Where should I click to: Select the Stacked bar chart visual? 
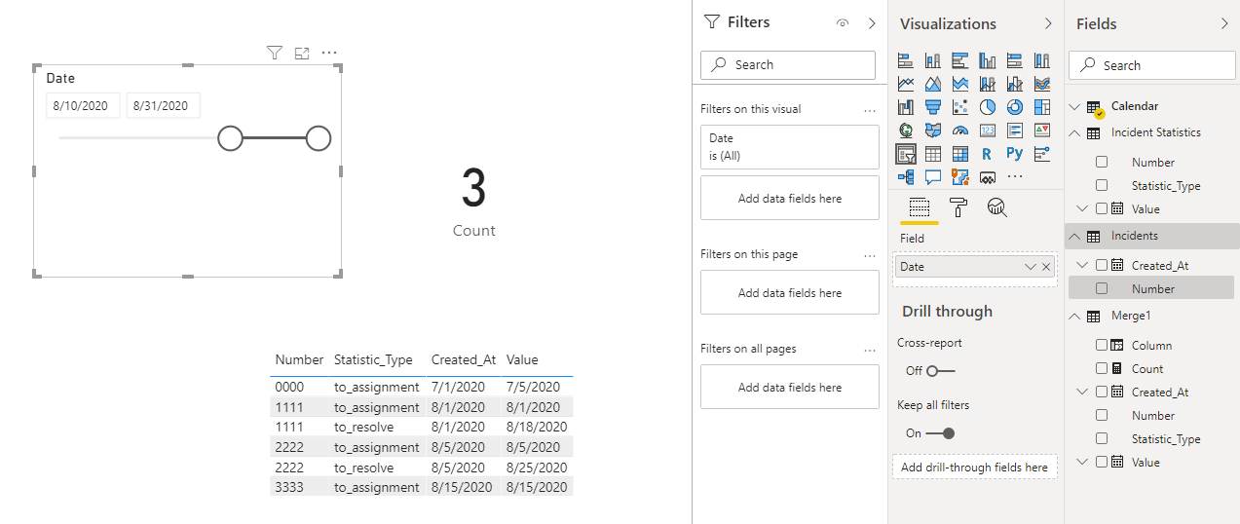tap(906, 59)
